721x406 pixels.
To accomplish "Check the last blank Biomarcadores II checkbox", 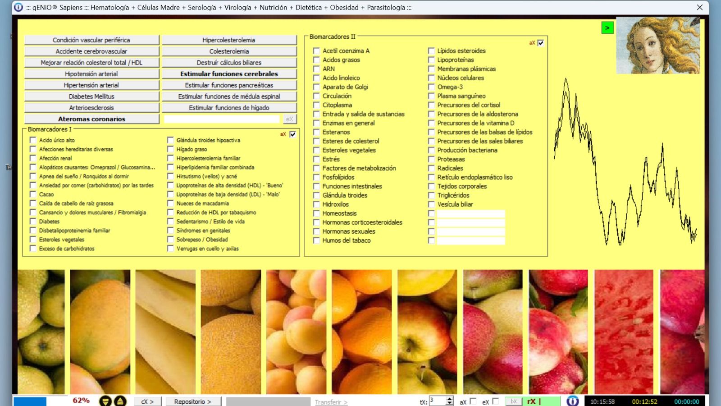I will [x=431, y=240].
